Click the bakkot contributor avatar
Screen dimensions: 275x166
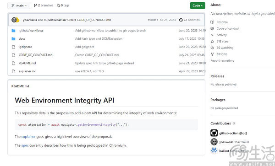tap(214, 150)
